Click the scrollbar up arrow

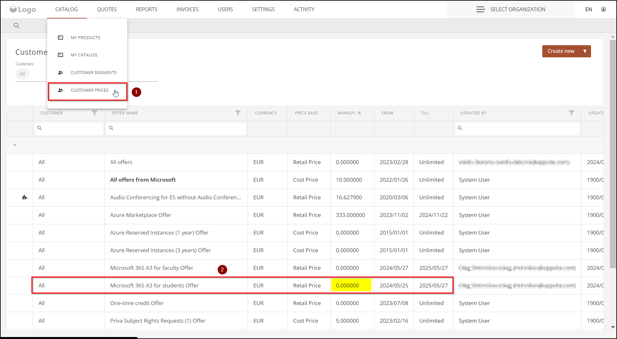[613, 37]
